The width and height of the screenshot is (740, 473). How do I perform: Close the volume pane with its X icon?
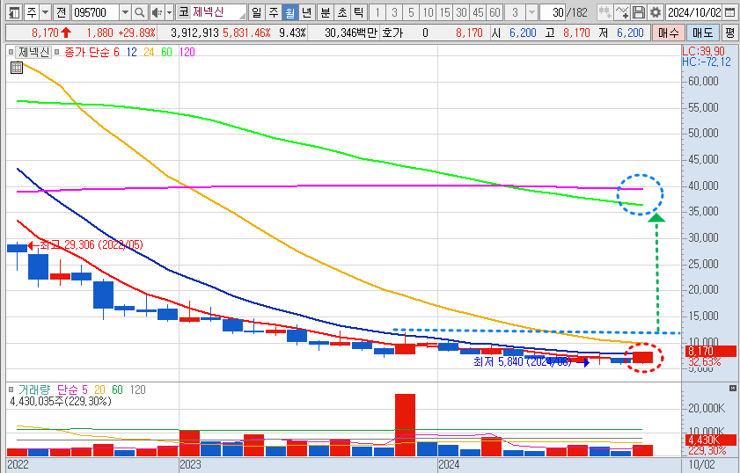pos(732,388)
